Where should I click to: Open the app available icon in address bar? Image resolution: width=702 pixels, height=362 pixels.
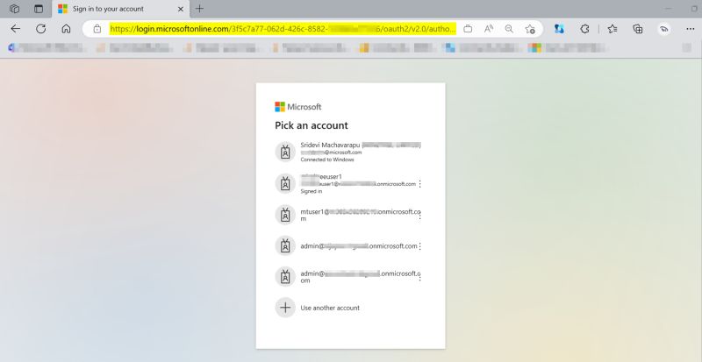pyautogui.click(x=468, y=29)
